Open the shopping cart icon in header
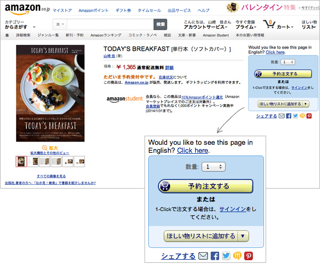 (x=269, y=25)
